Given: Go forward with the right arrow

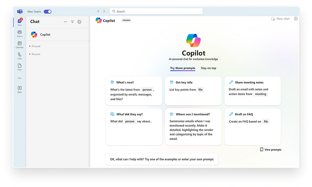Looking at the screenshot, I should [104, 11].
